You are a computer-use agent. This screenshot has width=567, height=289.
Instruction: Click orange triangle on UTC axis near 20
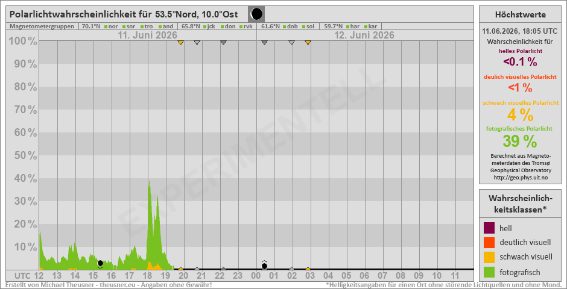(x=180, y=269)
